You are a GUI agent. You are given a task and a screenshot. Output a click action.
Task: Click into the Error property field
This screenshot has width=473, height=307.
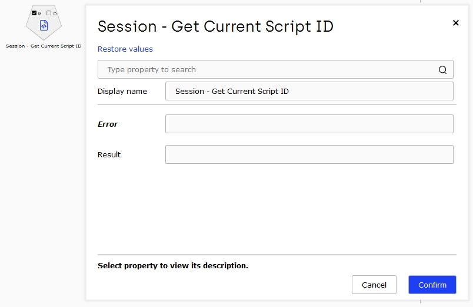309,124
